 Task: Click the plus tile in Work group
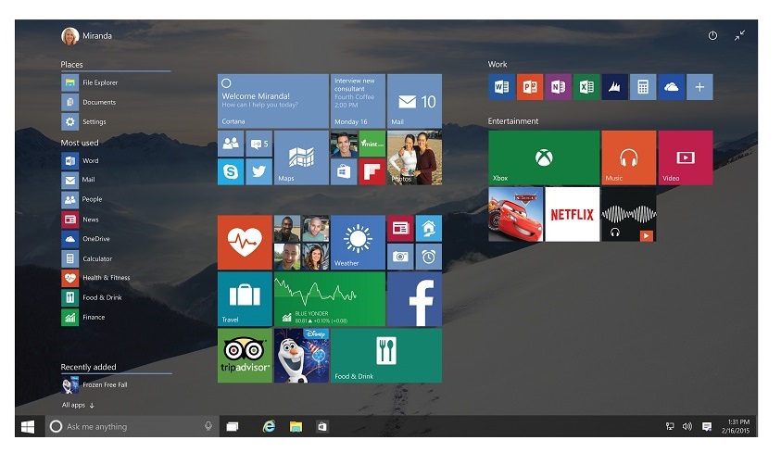pos(699,87)
